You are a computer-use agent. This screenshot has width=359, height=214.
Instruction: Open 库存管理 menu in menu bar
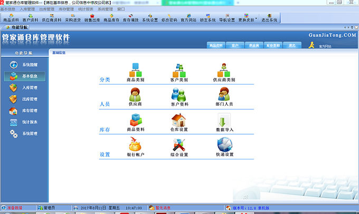click(x=66, y=9)
